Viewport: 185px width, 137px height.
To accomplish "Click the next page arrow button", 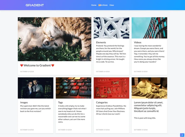I will click(182, 135).
